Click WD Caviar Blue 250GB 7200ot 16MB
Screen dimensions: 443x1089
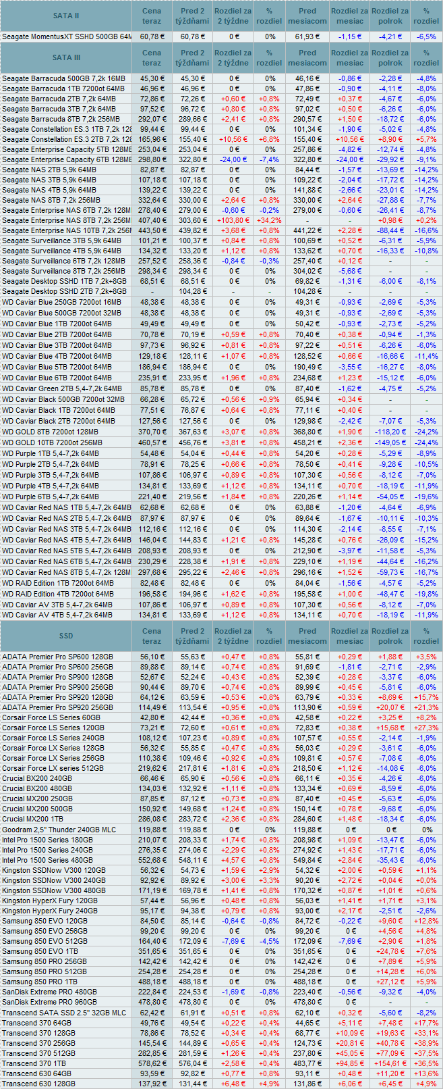coord(61,302)
